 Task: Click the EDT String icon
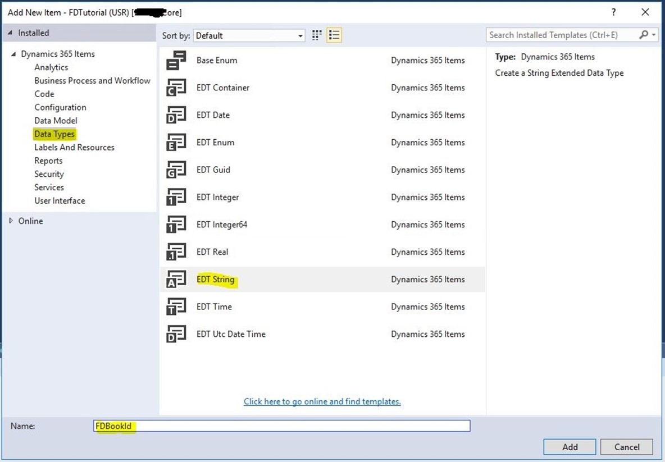pos(176,280)
